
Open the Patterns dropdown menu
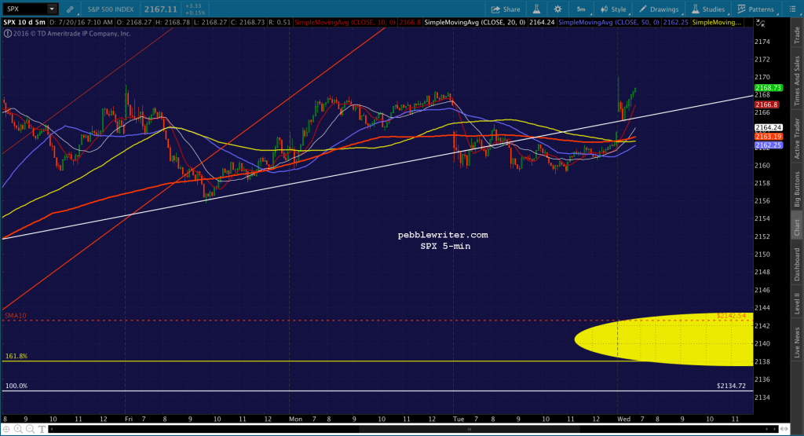[756, 9]
